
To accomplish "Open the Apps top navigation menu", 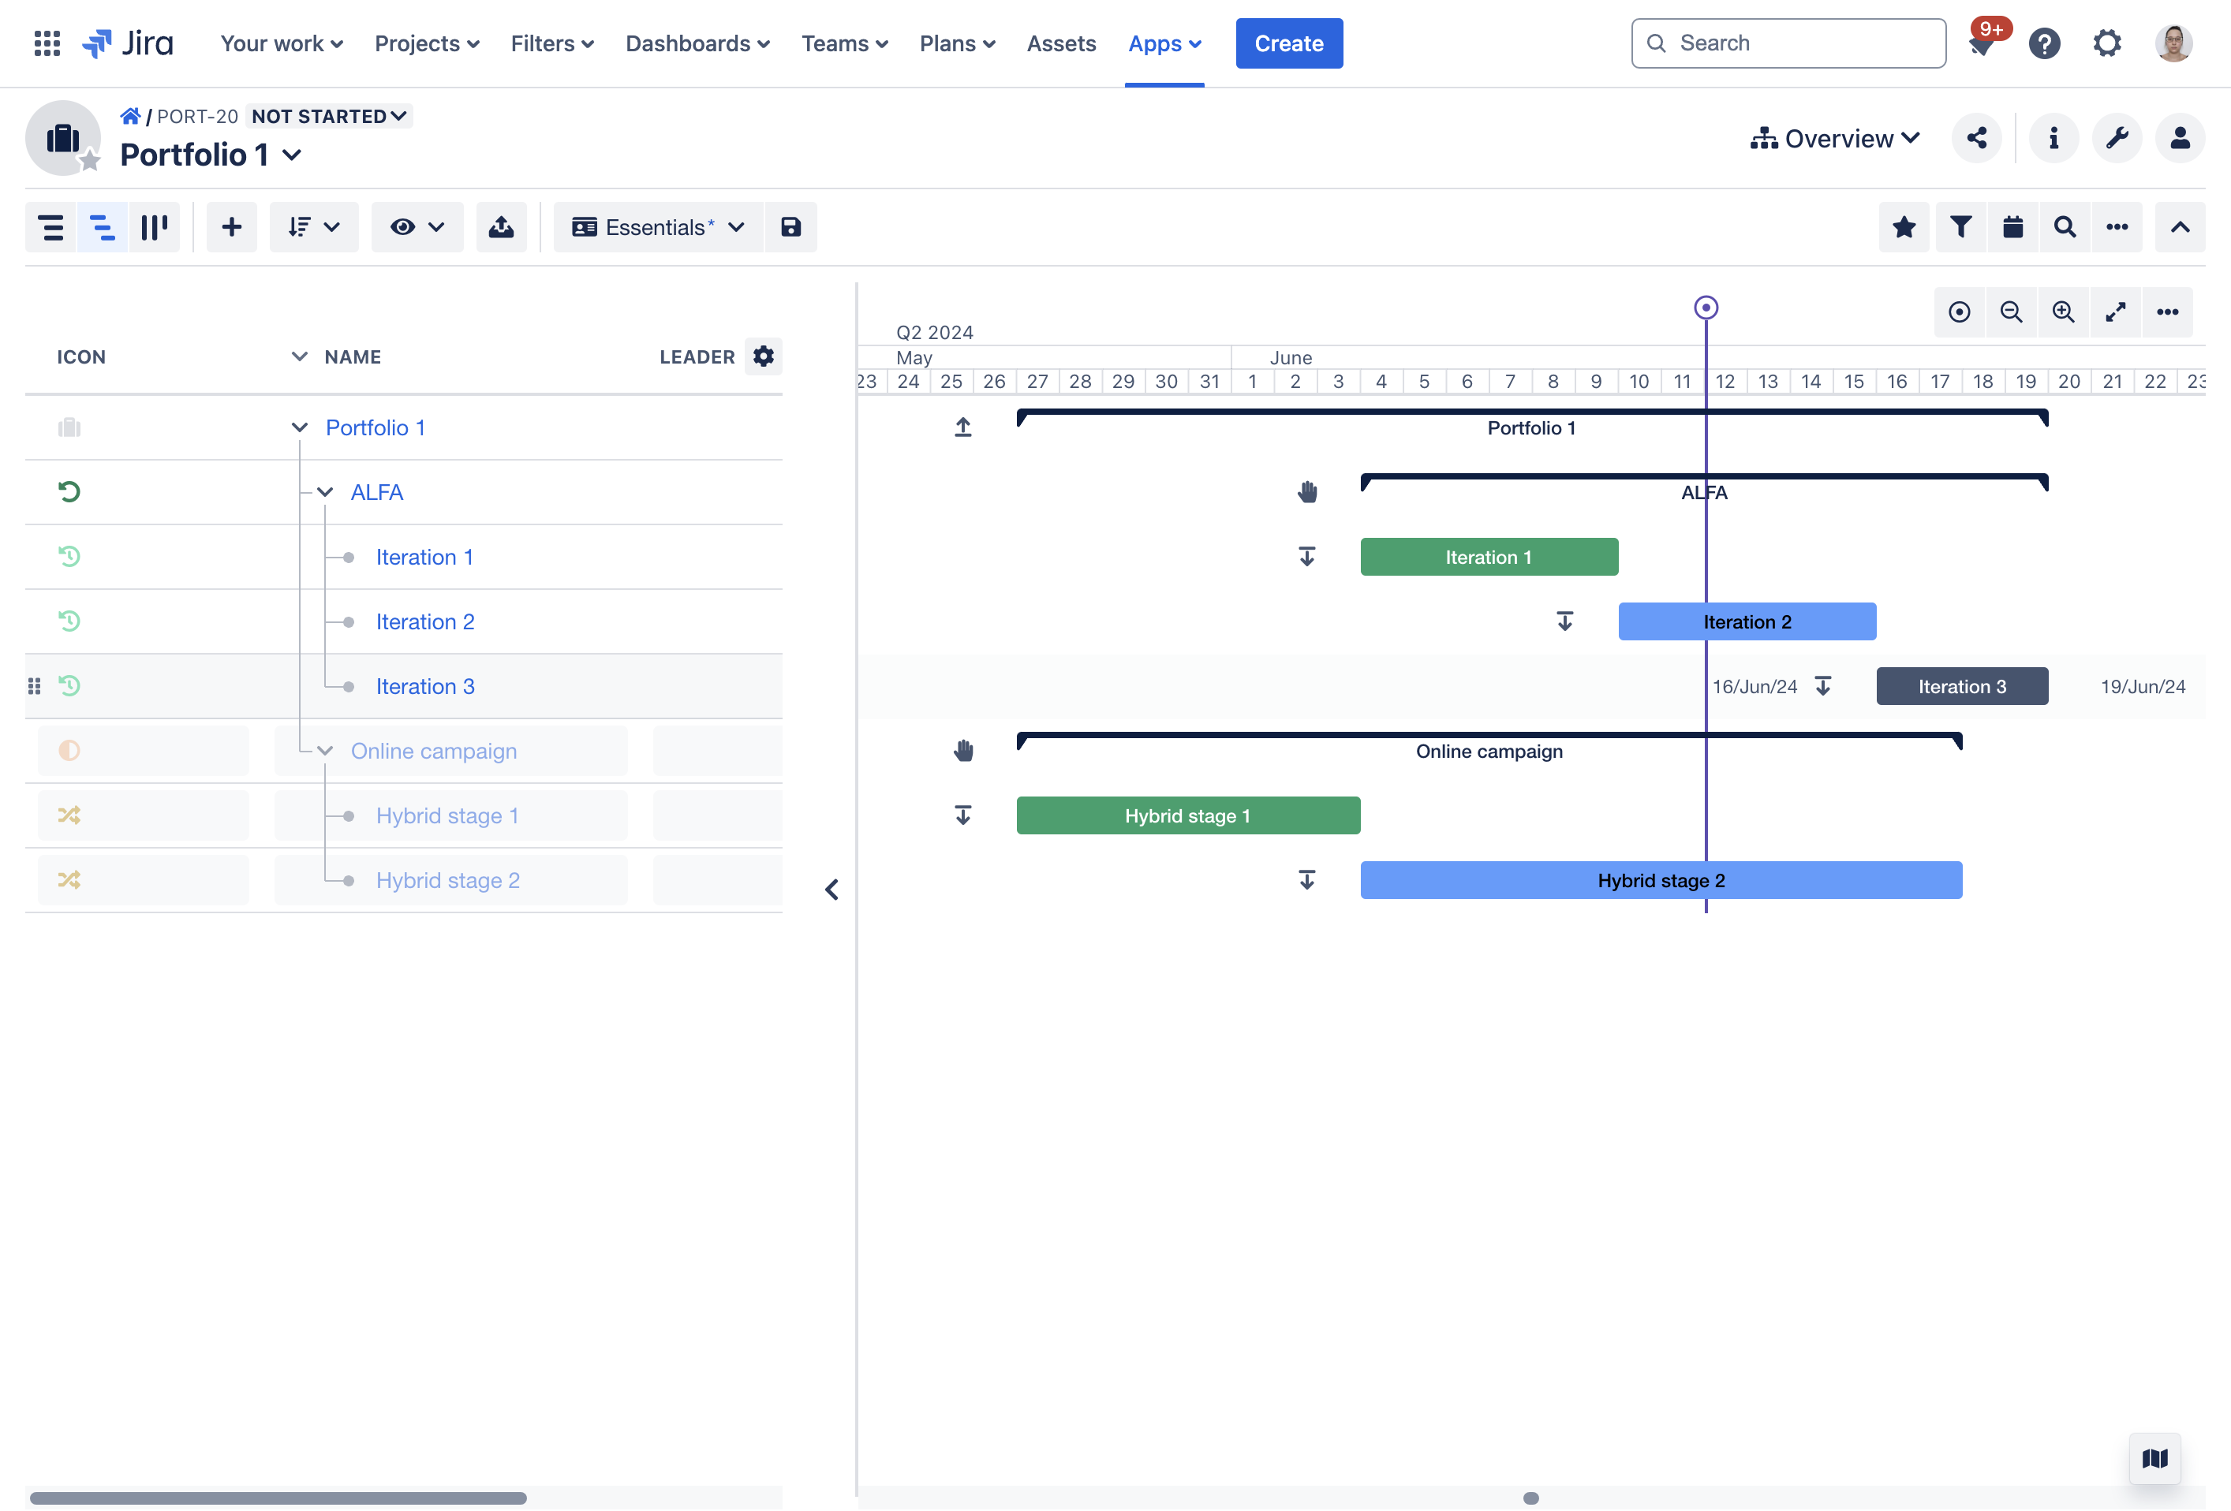I will point(1165,42).
